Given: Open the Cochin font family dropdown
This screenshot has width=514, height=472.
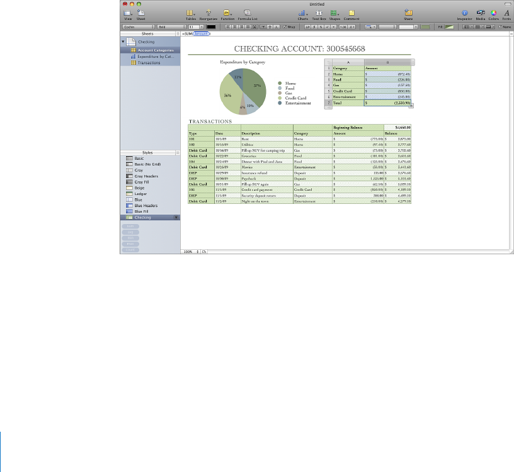Looking at the screenshot, I should (x=139, y=27).
